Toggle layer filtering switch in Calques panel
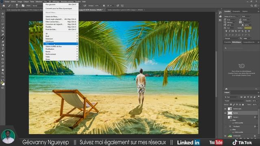 258,97
